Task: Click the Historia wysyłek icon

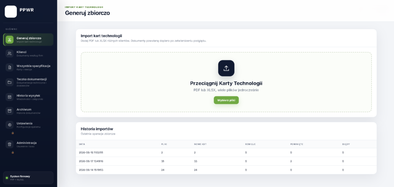Action: coord(10,97)
